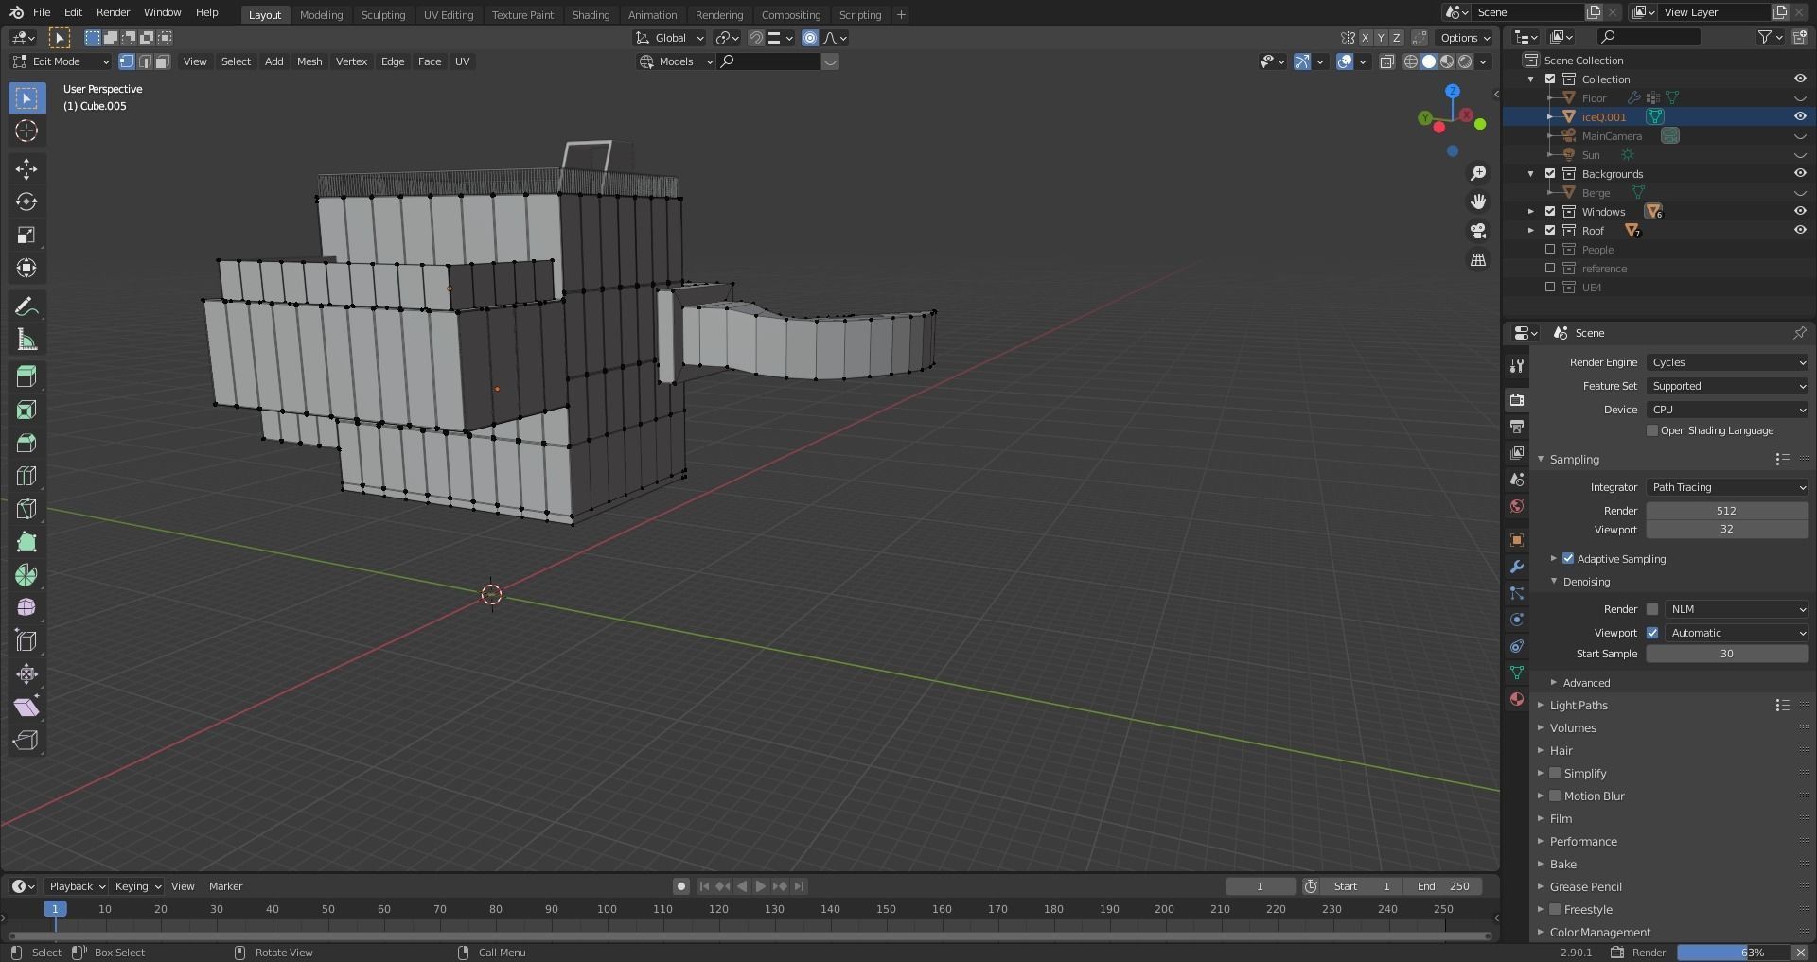Image resolution: width=1817 pixels, height=962 pixels.
Task: Open the Integrator dropdown
Action: 1728,488
